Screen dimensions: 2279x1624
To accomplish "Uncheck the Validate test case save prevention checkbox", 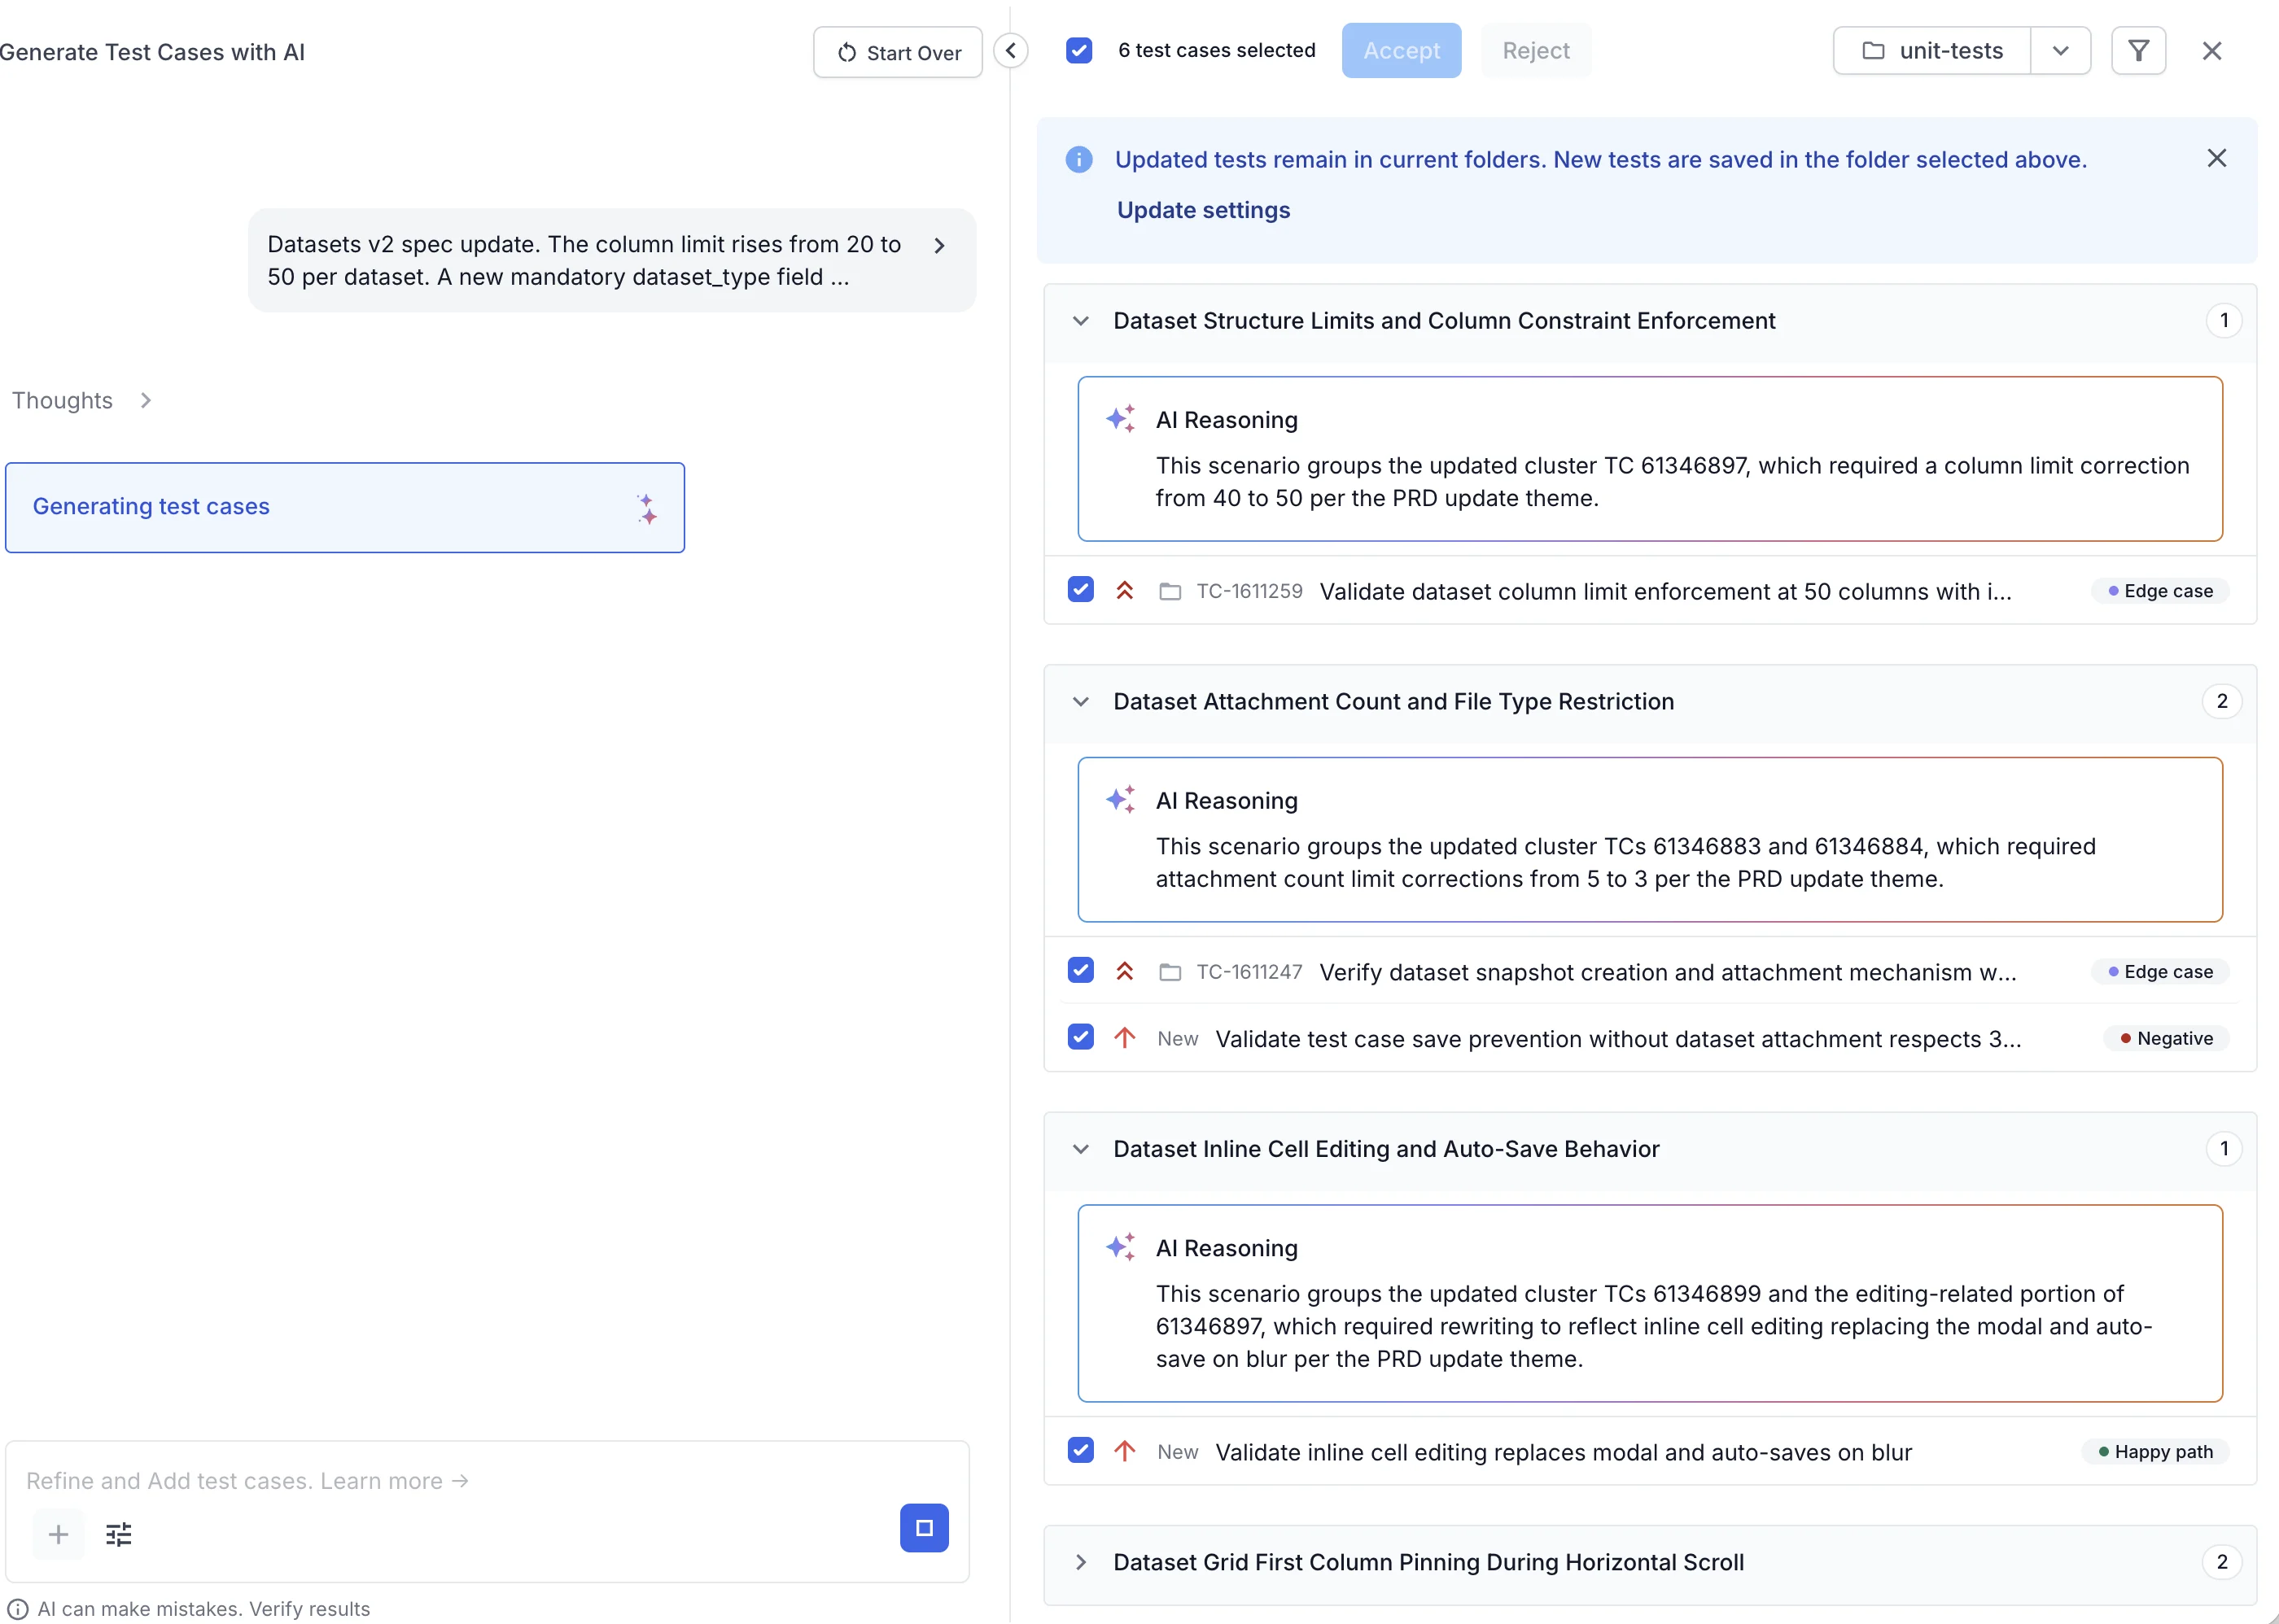I will 1080,1037.
